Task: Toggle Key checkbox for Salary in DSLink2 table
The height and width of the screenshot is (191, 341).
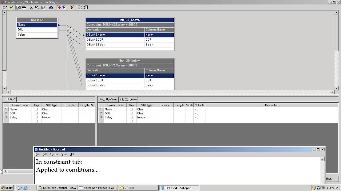Action: tap(36, 117)
